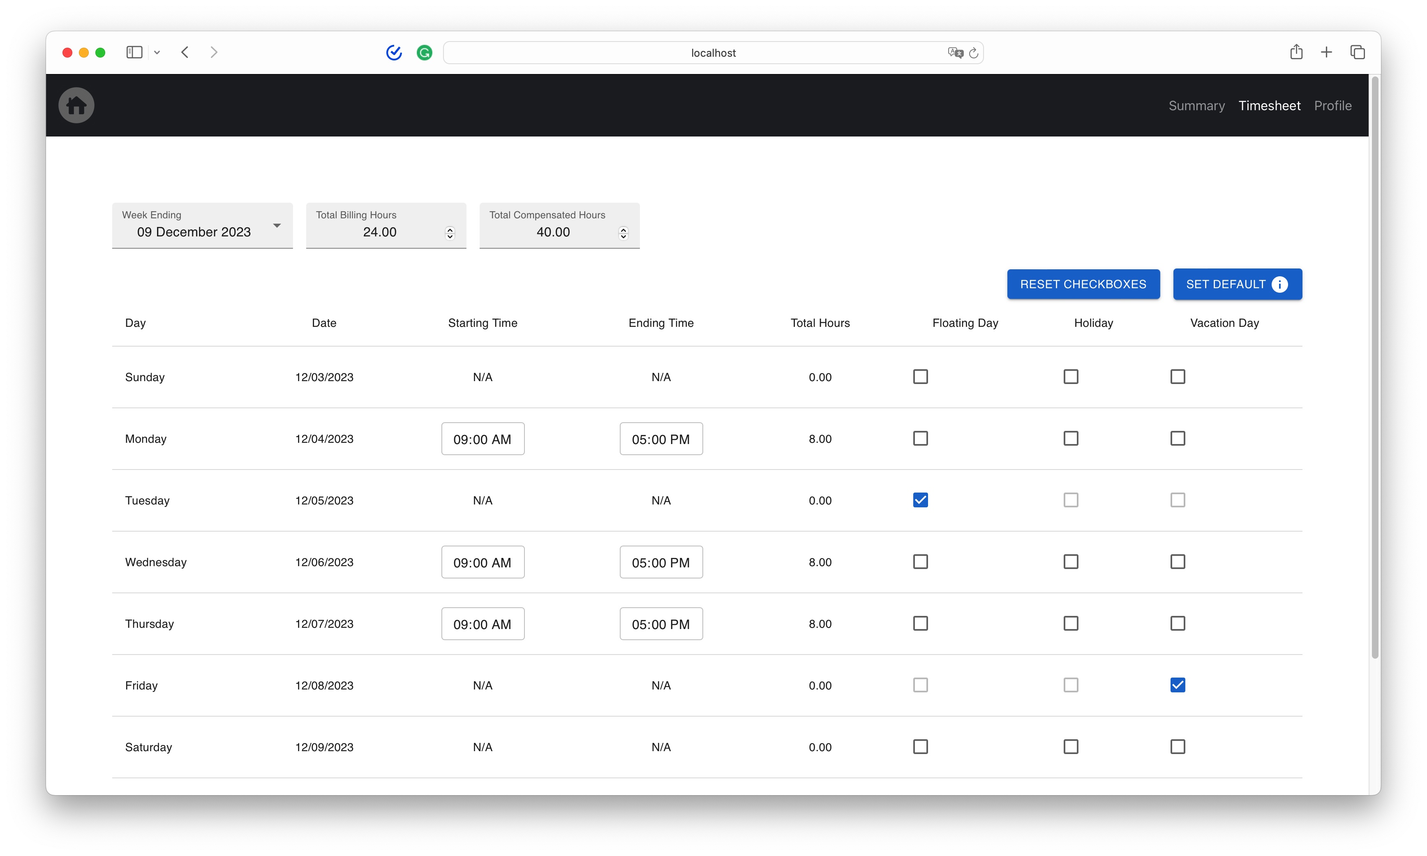The width and height of the screenshot is (1427, 856).
Task: Click the blue checkmark extension icon
Action: (x=394, y=53)
